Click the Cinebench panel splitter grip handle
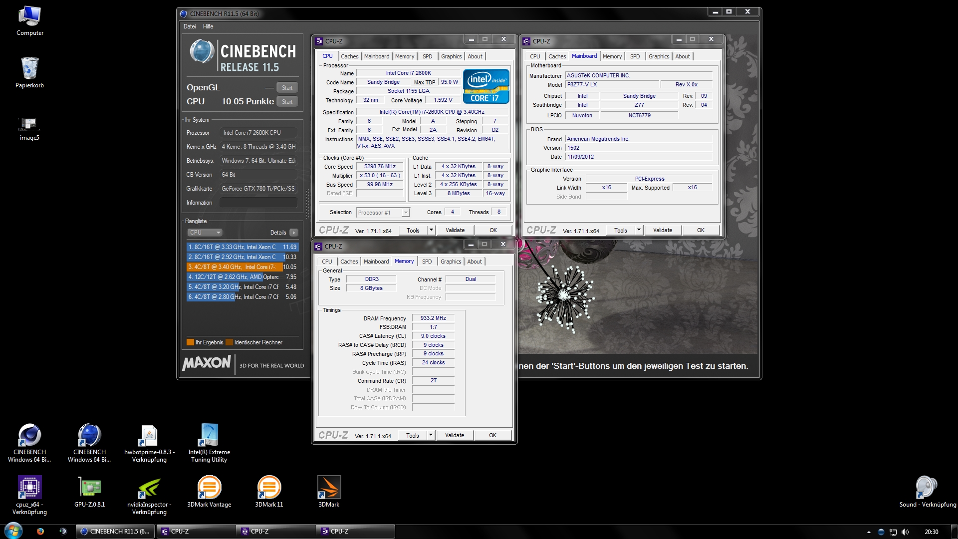The width and height of the screenshot is (958, 539). click(307, 204)
